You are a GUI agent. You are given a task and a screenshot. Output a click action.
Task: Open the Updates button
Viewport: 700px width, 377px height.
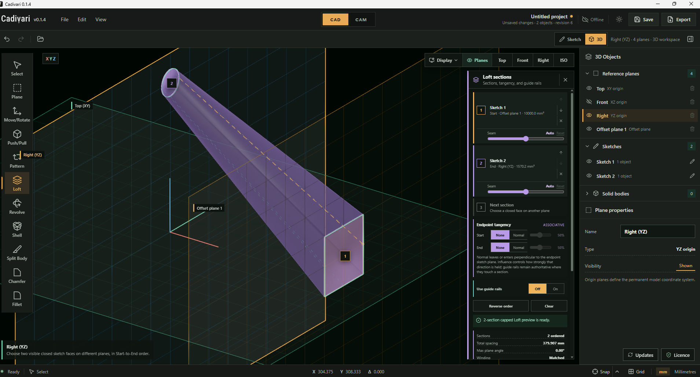point(640,355)
